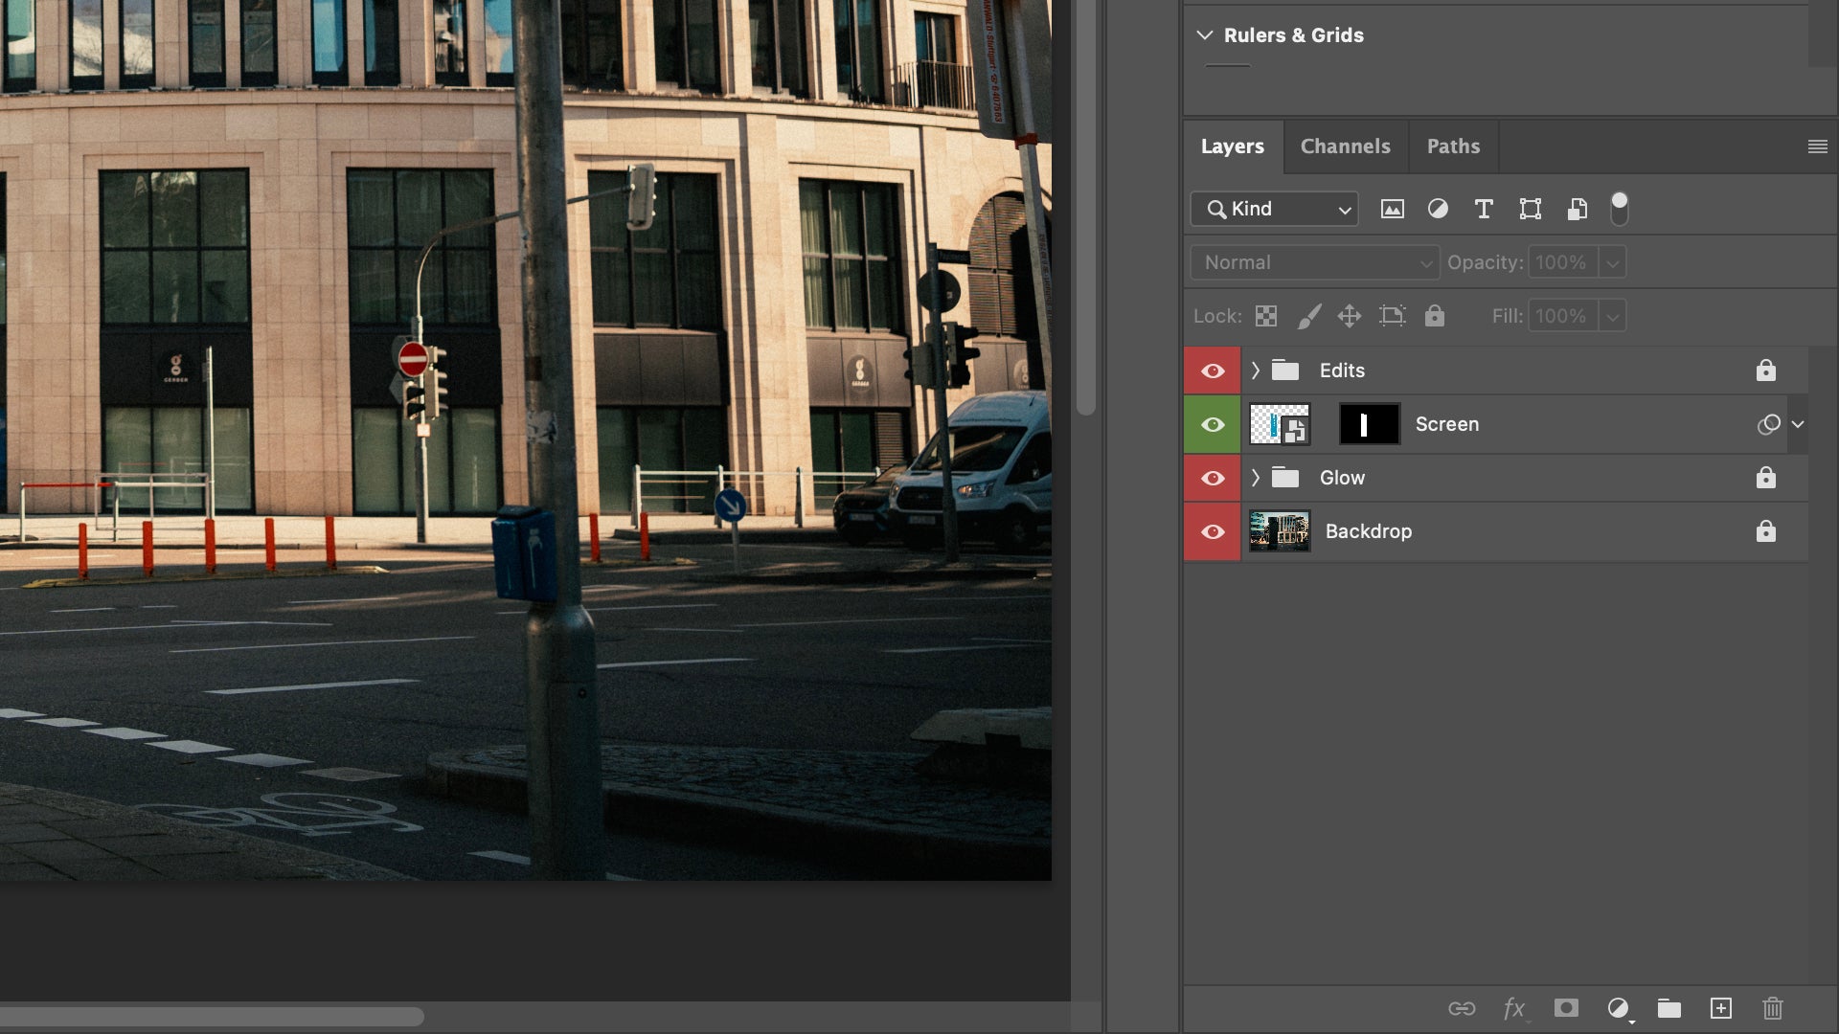Filter for shape layers

click(x=1531, y=209)
